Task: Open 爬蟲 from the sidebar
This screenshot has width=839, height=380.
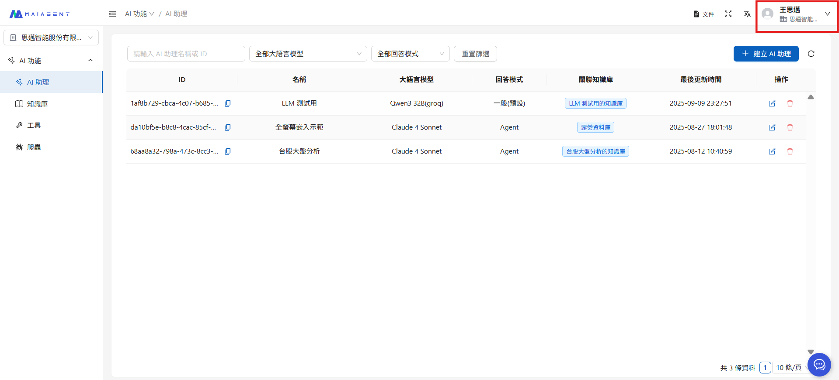Action: coord(34,147)
